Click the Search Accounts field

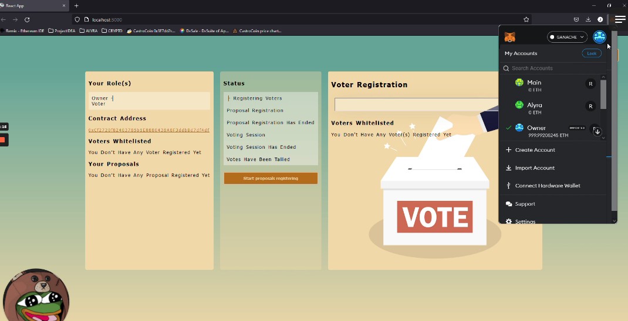tap(552, 68)
